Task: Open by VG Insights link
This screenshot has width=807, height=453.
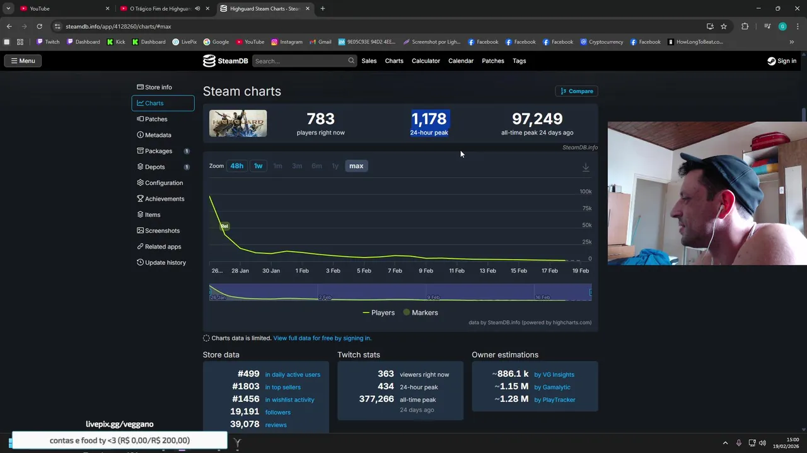Action: click(554, 375)
